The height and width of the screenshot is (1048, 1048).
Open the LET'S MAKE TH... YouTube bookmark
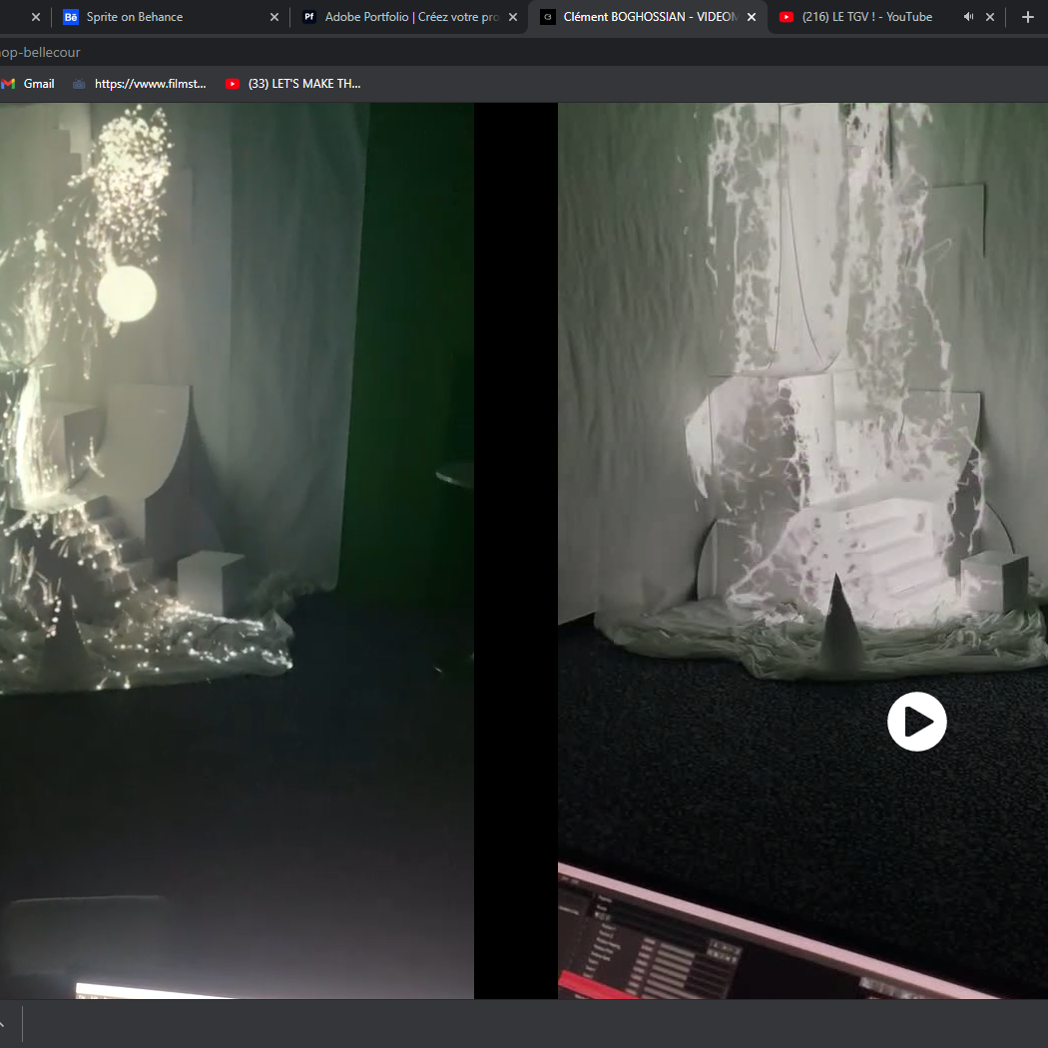tap(293, 84)
